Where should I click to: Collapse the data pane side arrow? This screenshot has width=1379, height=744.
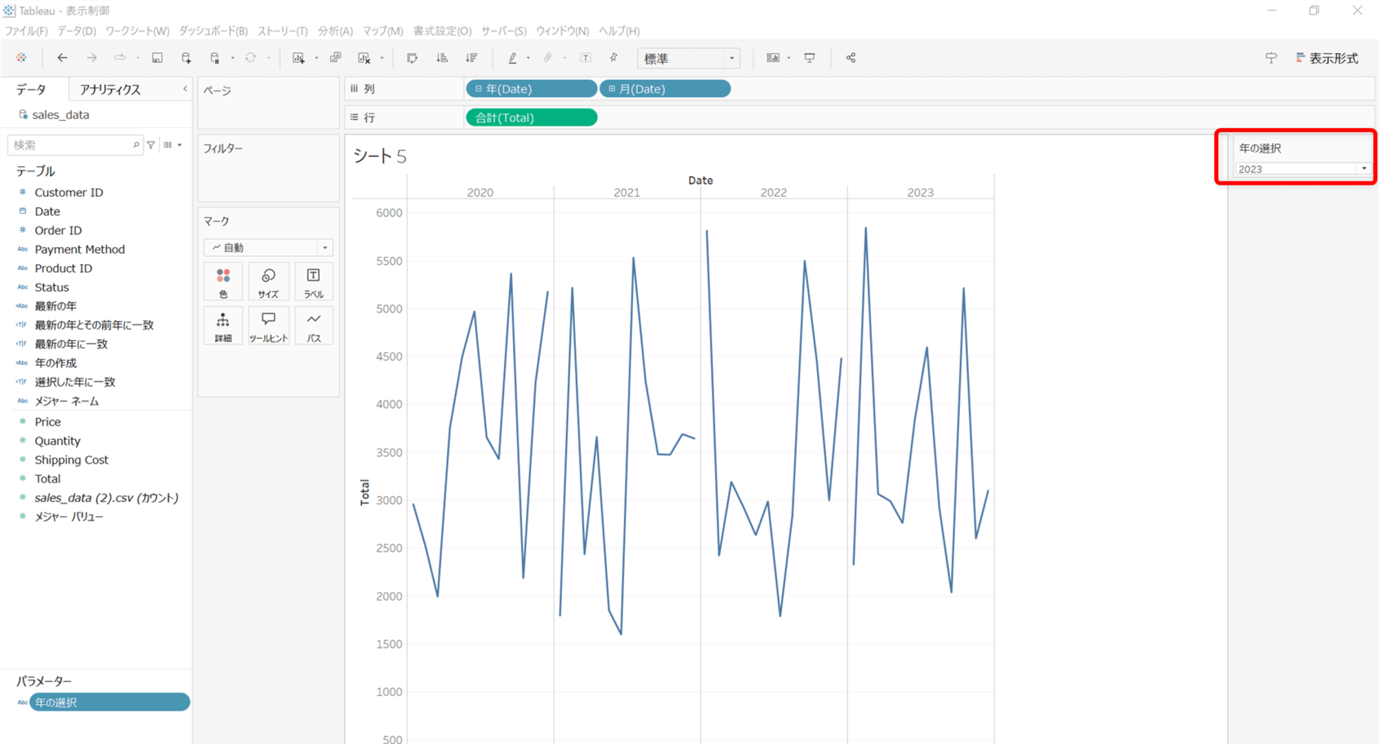pyautogui.click(x=185, y=89)
